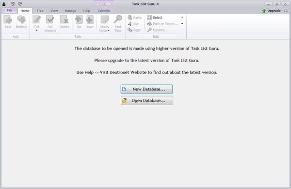Click the Paste clipboard icon
The height and width of the screenshot is (189, 291).
(x=130, y=17)
